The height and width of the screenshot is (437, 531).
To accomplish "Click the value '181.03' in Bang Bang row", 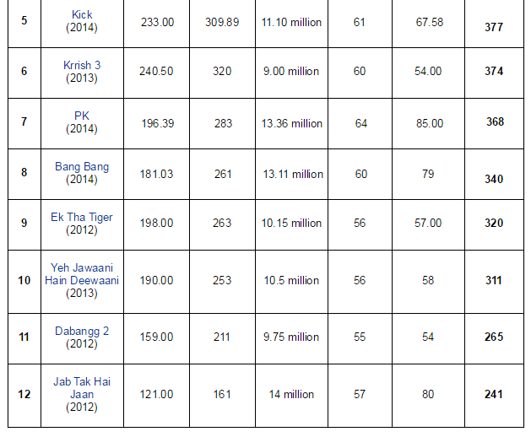I will click(156, 175).
